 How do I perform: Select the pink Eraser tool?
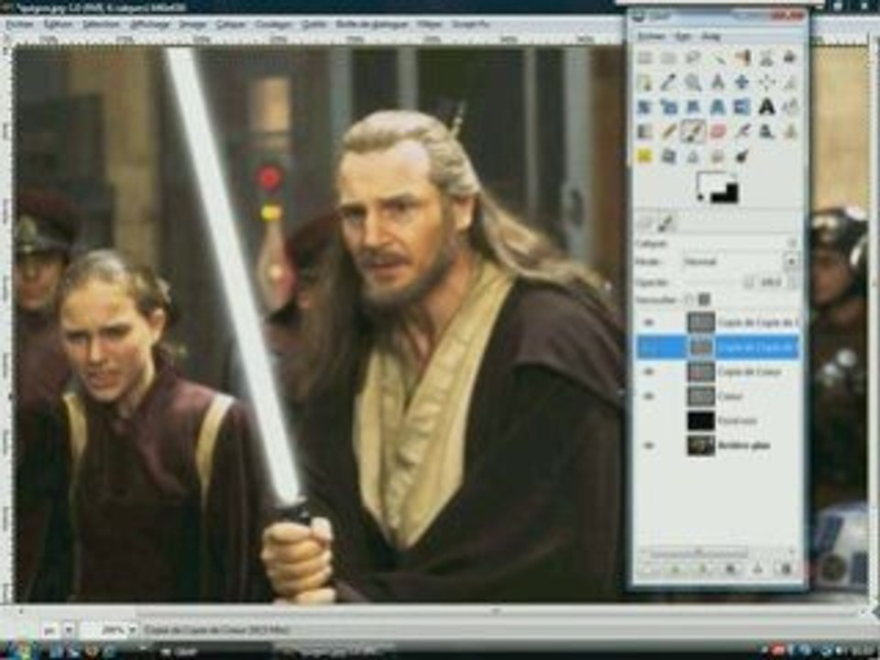pos(718,131)
